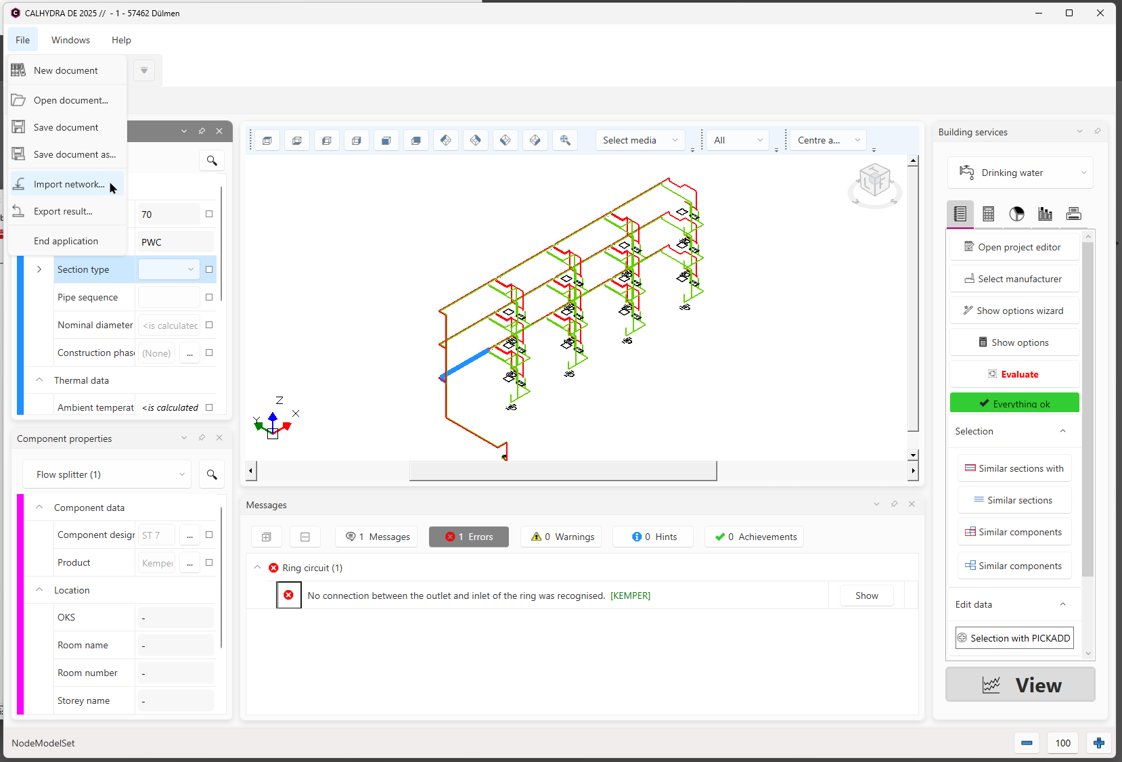The height and width of the screenshot is (762, 1122).
Task: Click the Open project editor button
Action: tap(1014, 247)
